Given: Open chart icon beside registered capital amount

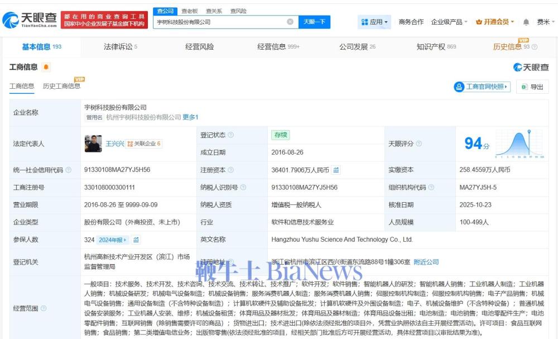Looking at the screenshot, I should click(x=336, y=170).
